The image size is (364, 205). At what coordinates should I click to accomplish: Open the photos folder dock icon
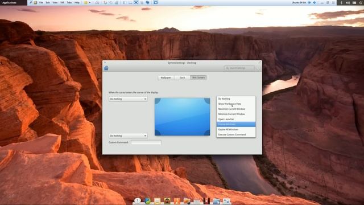coord(187,201)
